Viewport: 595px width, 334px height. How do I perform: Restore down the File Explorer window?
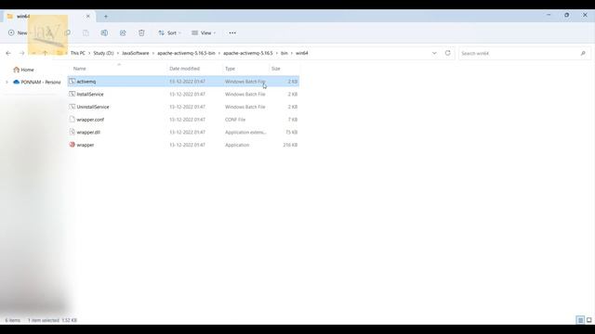567,15
